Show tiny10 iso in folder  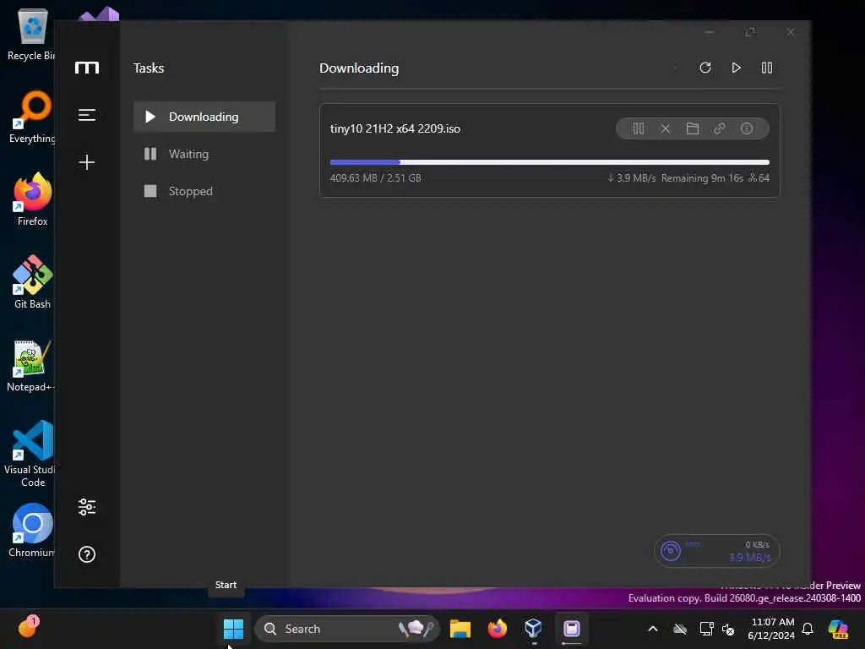pyautogui.click(x=693, y=128)
